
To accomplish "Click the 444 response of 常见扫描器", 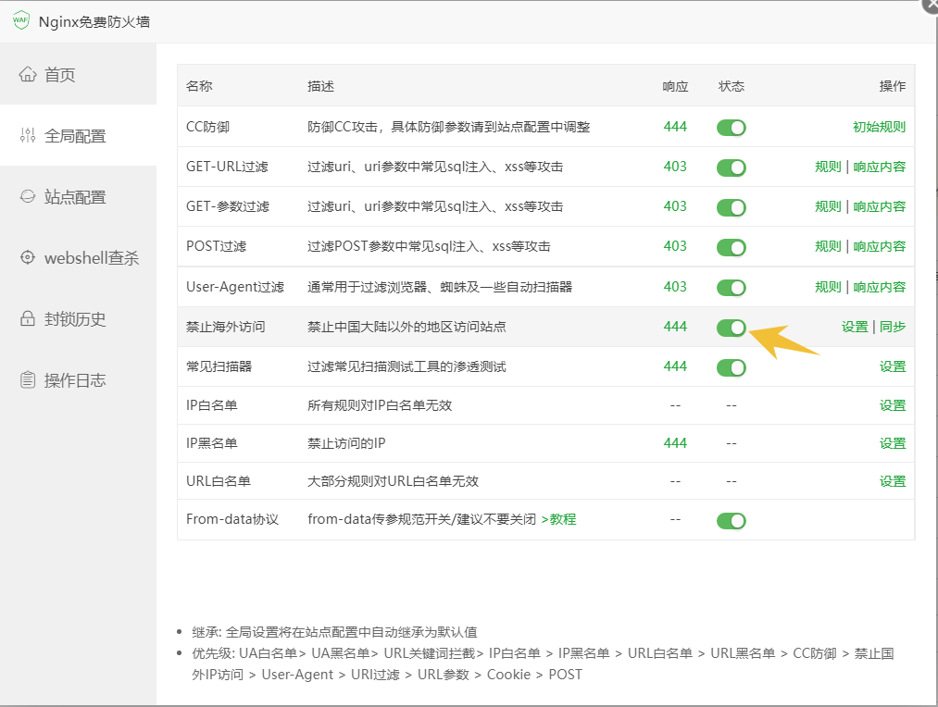I will 675,366.
